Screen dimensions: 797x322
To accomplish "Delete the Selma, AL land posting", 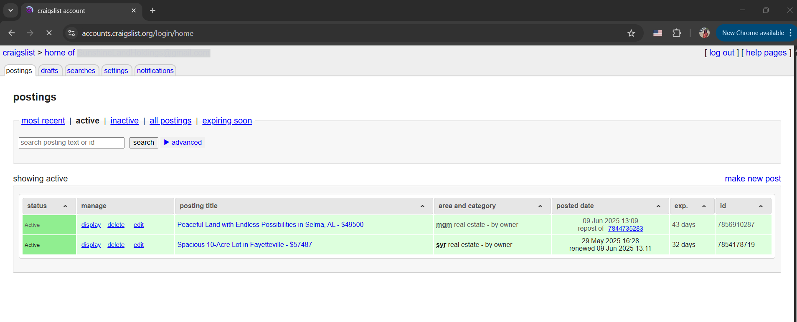I will [116, 225].
